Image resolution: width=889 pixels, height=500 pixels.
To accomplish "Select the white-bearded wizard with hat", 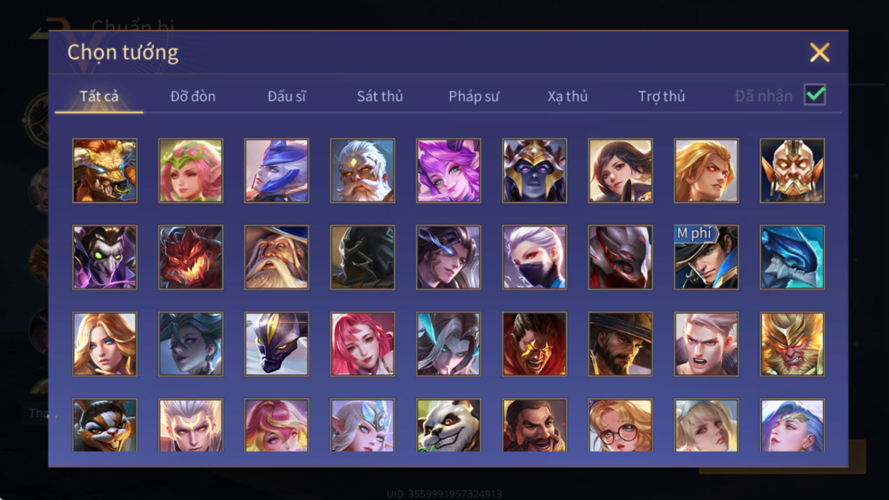I will point(276,257).
